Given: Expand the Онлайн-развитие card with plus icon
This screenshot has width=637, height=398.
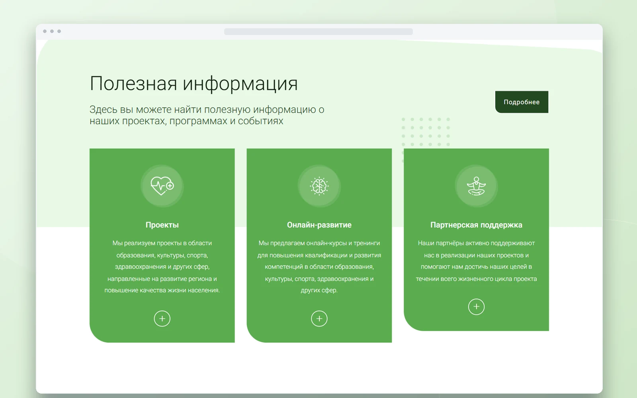Looking at the screenshot, I should point(319,318).
